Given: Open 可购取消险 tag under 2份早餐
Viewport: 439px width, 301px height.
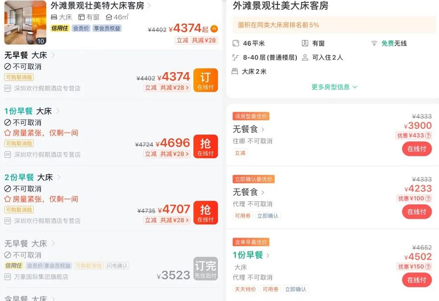Looking at the screenshot, I should click(x=19, y=209).
